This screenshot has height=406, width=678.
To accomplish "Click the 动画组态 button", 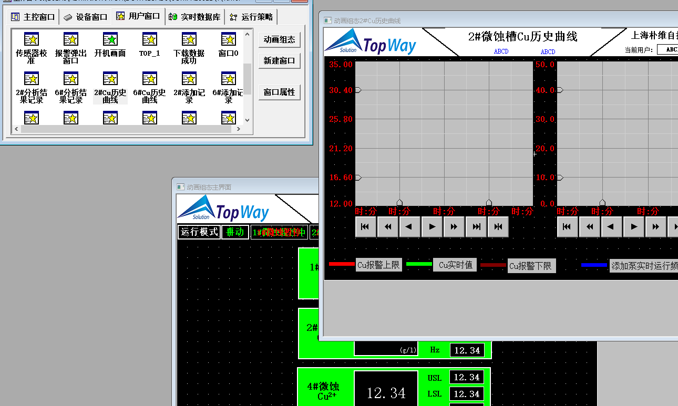I will [x=280, y=40].
